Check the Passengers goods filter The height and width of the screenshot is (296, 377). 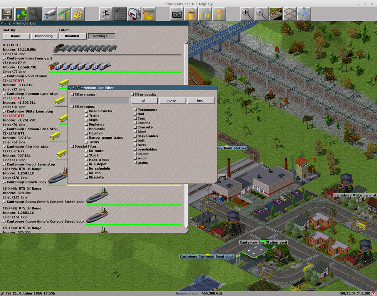click(135, 109)
